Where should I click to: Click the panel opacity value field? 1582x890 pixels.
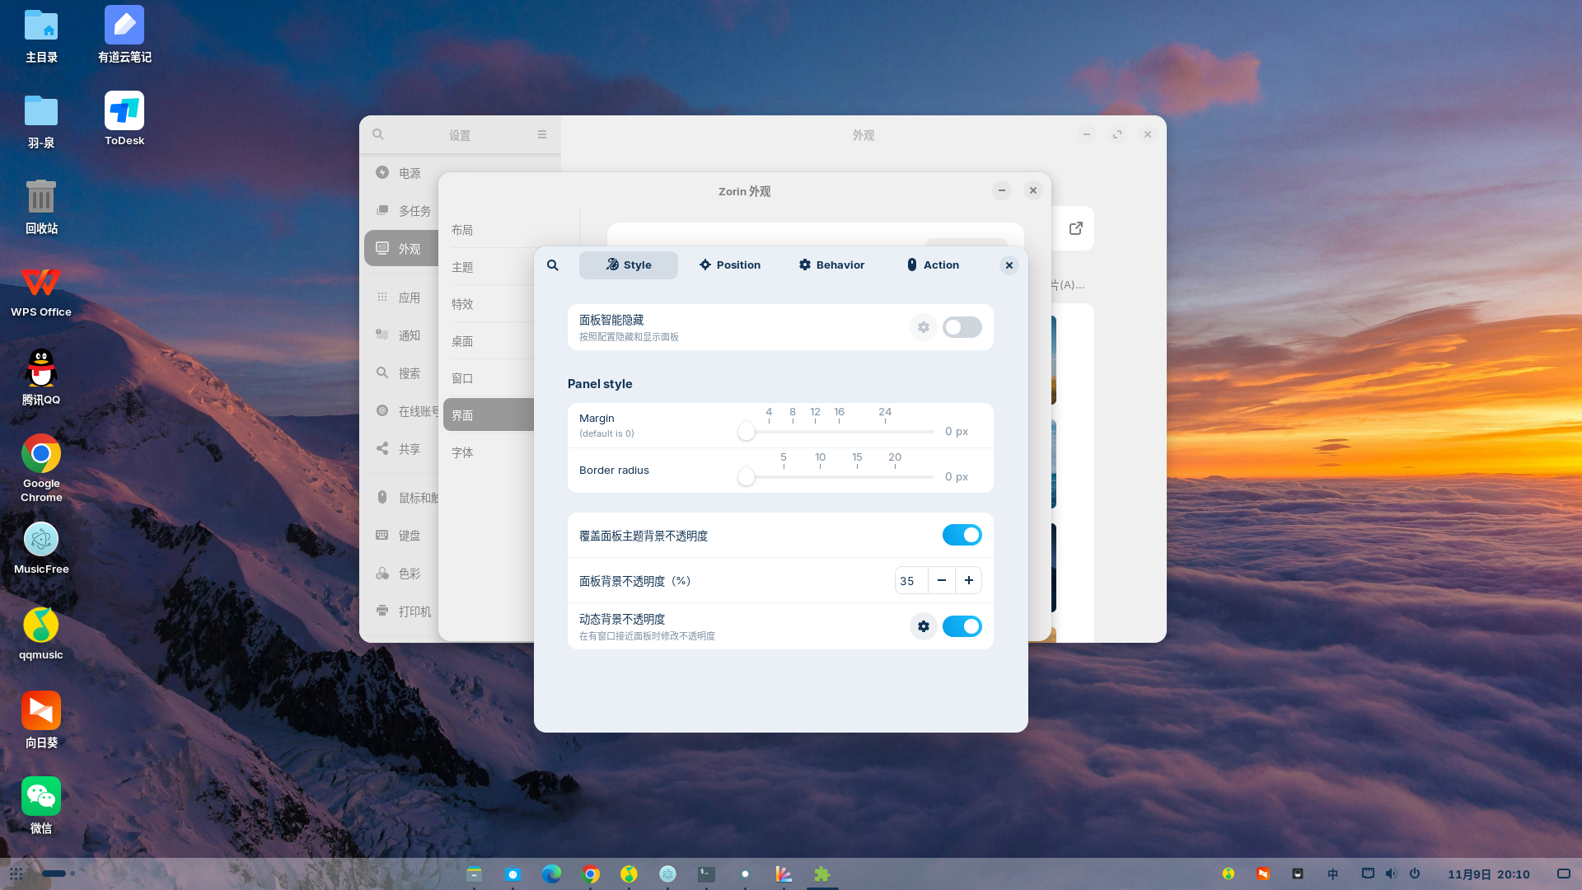911,580
